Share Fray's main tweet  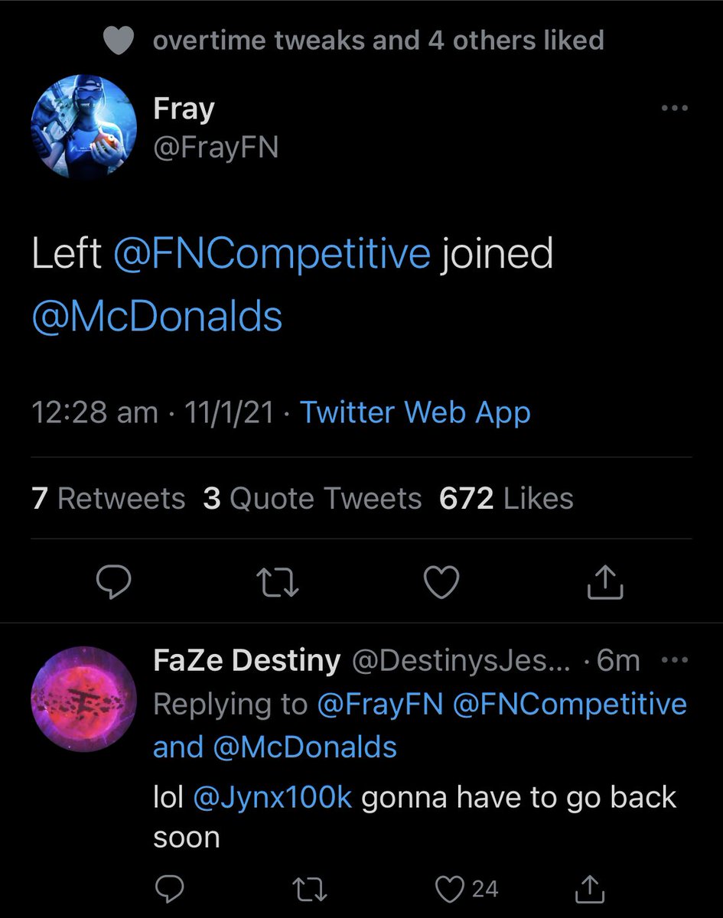[605, 583]
